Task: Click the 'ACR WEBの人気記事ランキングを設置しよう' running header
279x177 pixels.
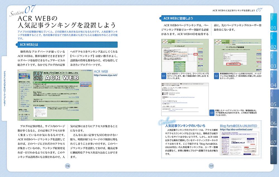Action: click(x=234, y=11)
